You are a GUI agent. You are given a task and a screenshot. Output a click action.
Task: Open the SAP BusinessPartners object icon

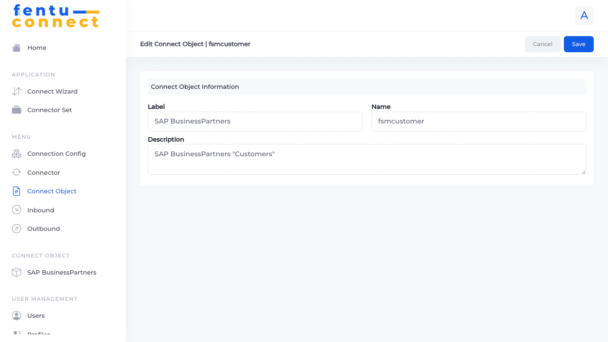[x=16, y=272]
